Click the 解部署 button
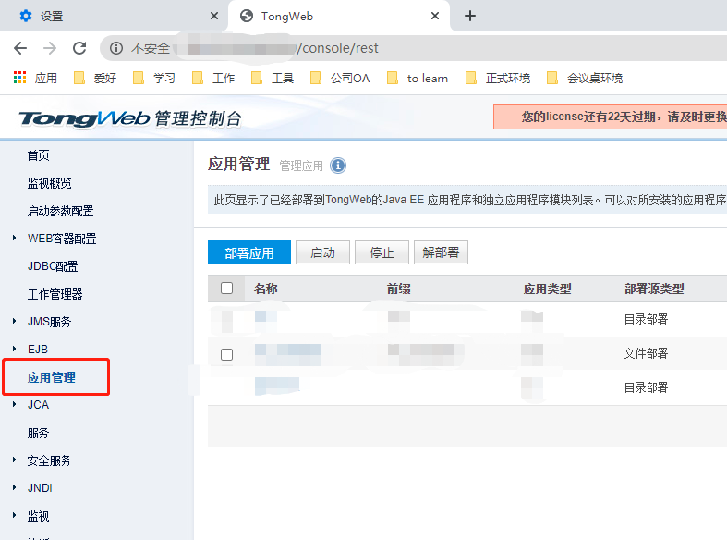 coord(441,252)
